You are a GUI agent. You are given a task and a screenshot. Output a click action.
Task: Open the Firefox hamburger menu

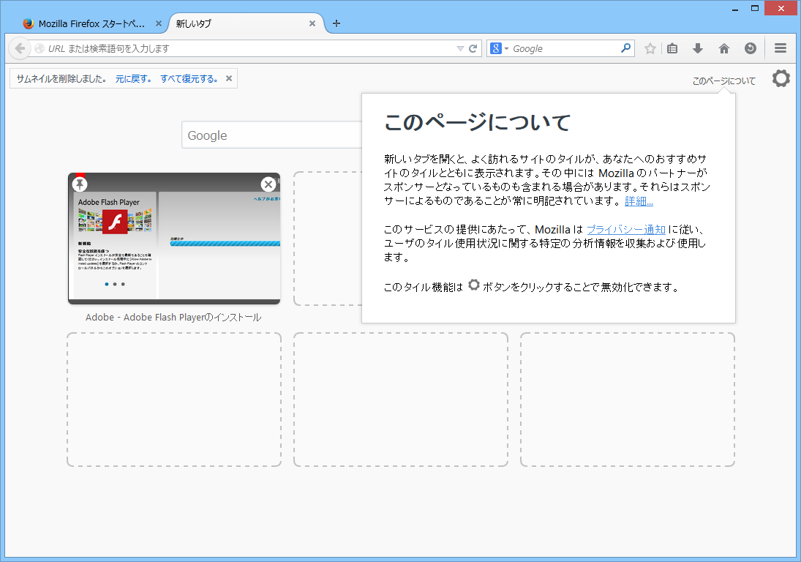(x=780, y=48)
